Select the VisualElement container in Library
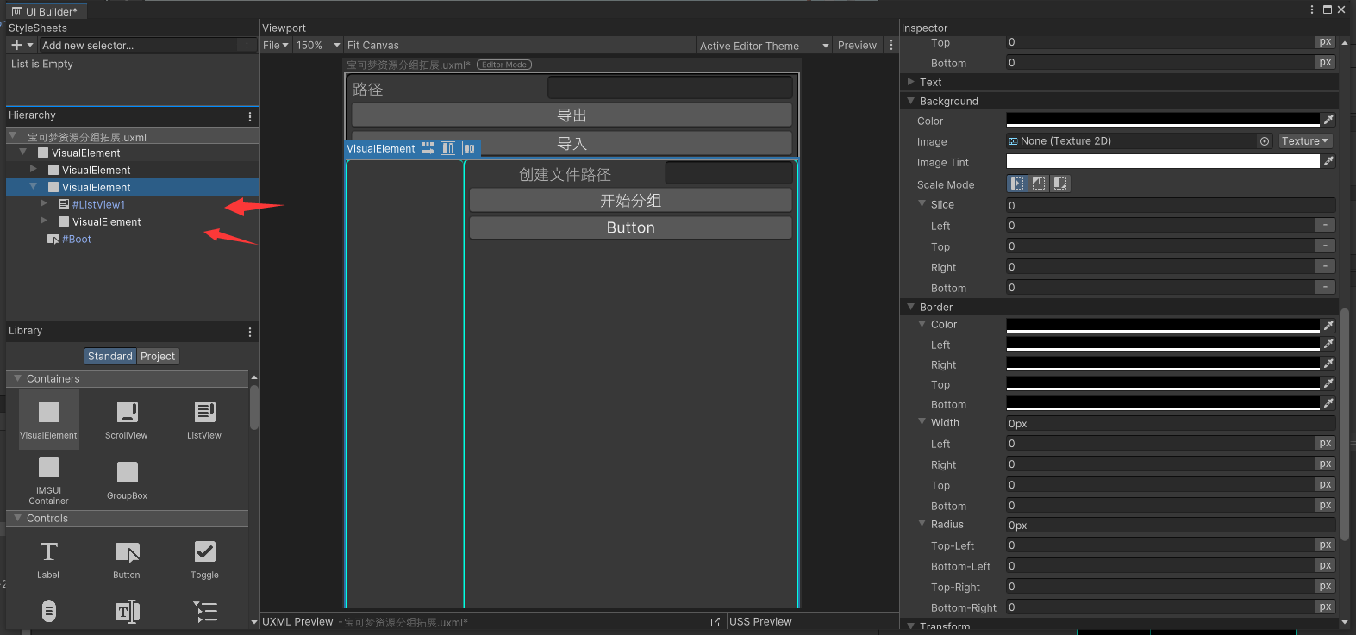Image resolution: width=1356 pixels, height=635 pixels. click(x=49, y=420)
